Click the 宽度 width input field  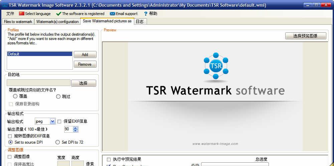(x=63, y=163)
